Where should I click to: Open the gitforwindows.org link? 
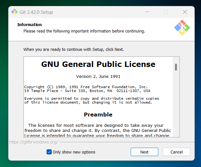click(34, 142)
